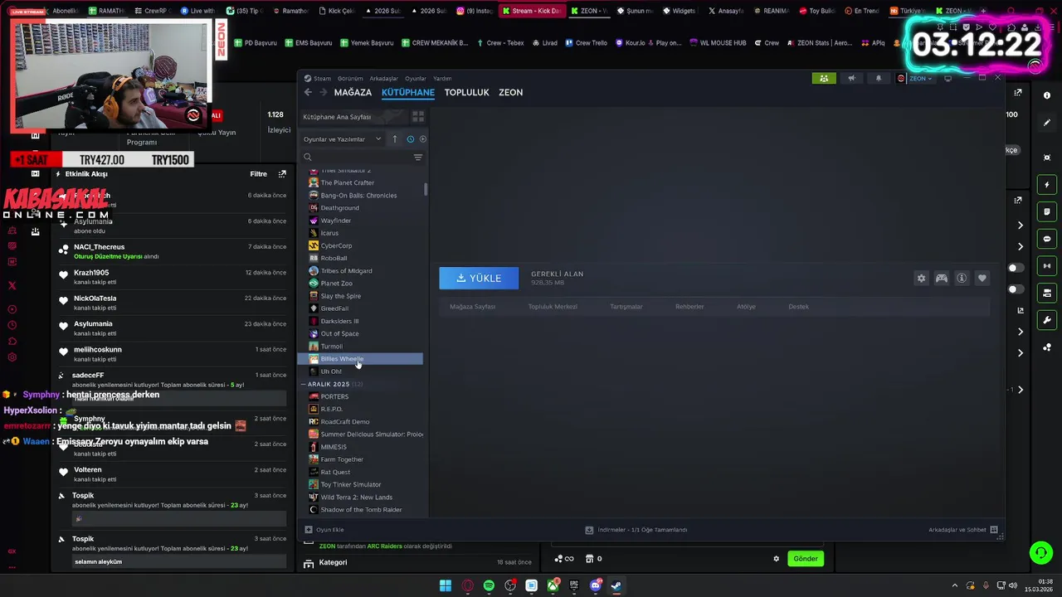Toggle ready-to-play filter icon
Viewport: 1062px width, 597px height.
[422, 139]
